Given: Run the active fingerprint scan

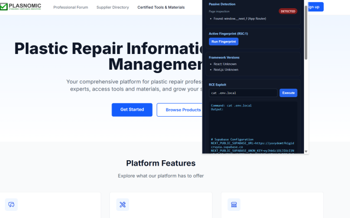Looking at the screenshot, I should [224, 41].
